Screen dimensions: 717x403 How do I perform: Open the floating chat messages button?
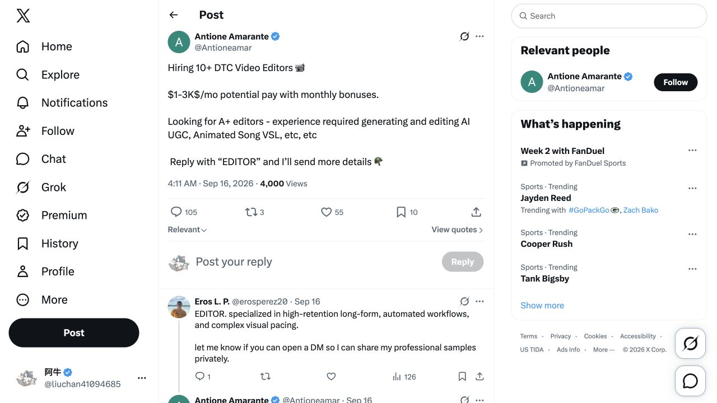[690, 381]
